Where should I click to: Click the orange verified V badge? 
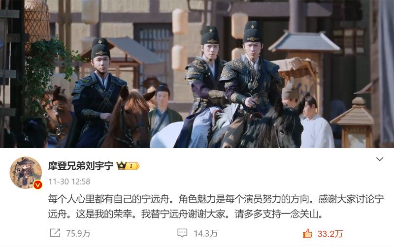(38, 185)
